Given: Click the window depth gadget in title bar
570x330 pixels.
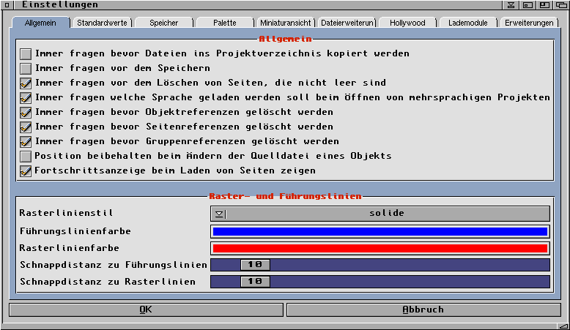Looking at the screenshot, I should [x=560, y=5].
